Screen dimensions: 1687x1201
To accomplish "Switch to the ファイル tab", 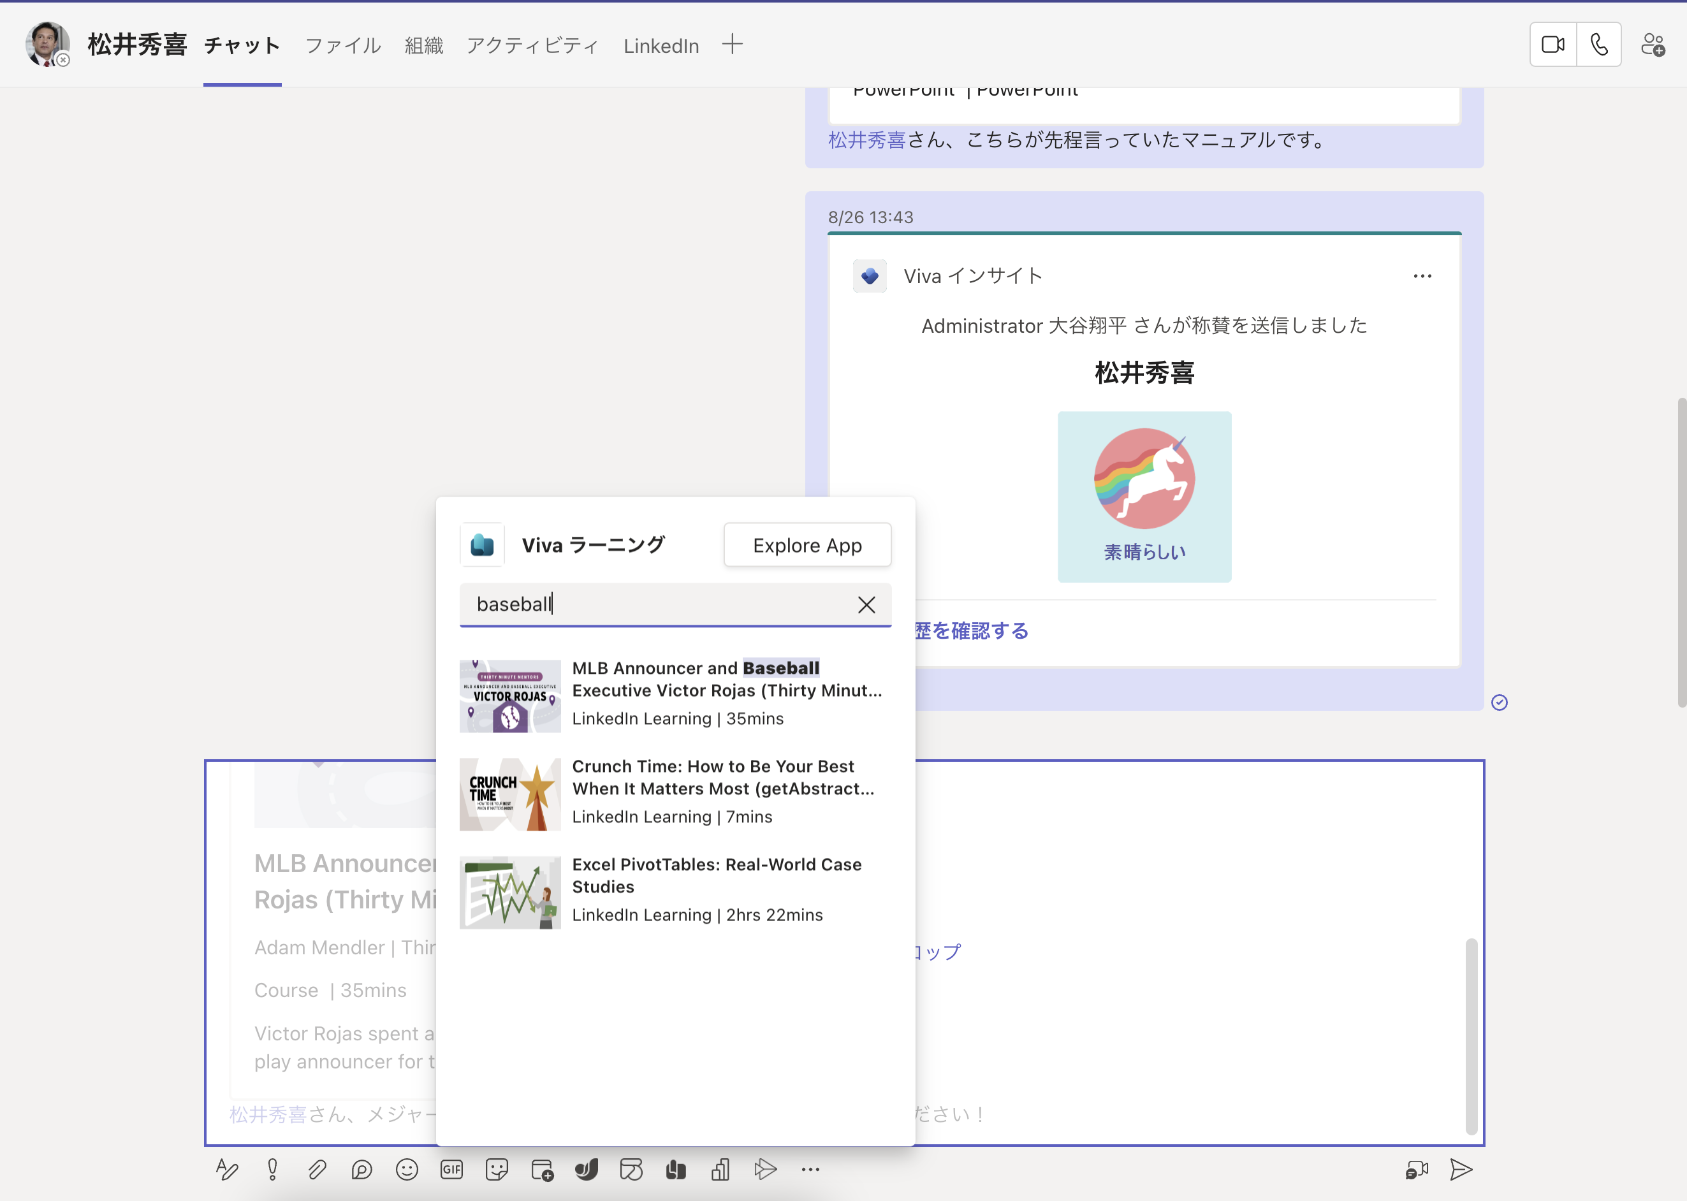I will pyautogui.click(x=342, y=45).
